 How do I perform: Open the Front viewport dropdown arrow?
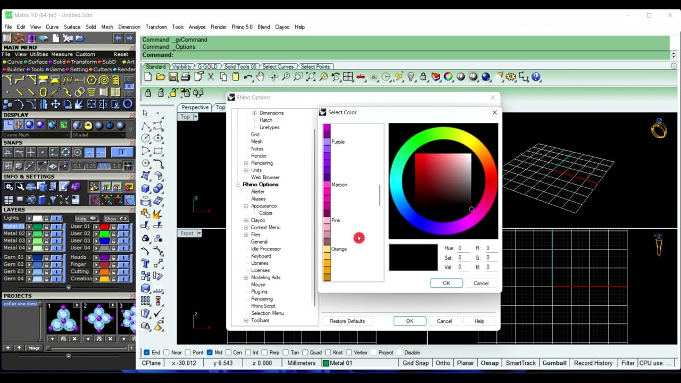199,234
